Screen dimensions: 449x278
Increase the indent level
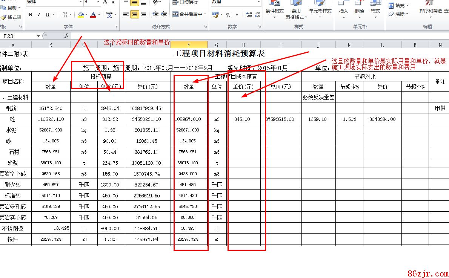[x=164, y=14]
